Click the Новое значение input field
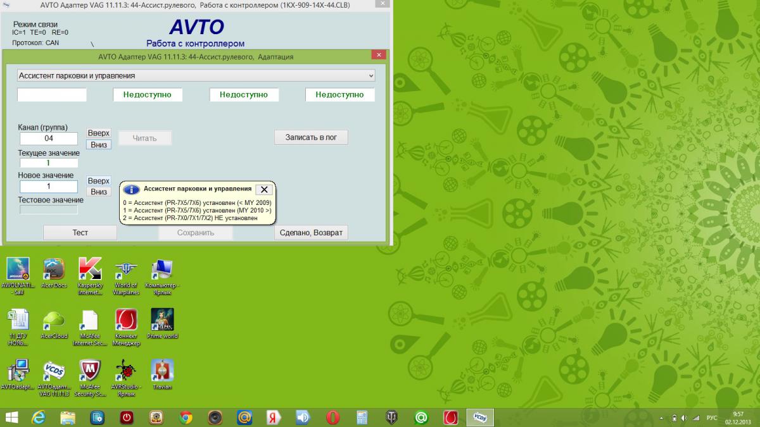 click(49, 187)
